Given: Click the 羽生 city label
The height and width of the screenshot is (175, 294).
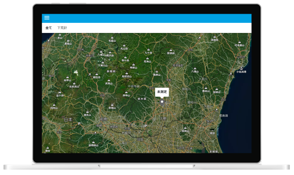Looking at the screenshot, I should pyautogui.click(x=140, y=139).
